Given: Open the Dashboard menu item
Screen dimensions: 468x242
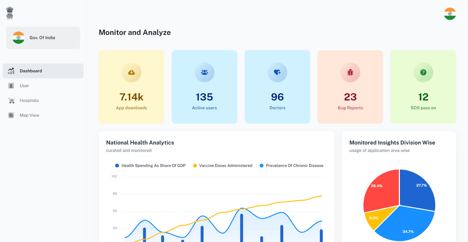Looking at the screenshot, I should coord(43,71).
